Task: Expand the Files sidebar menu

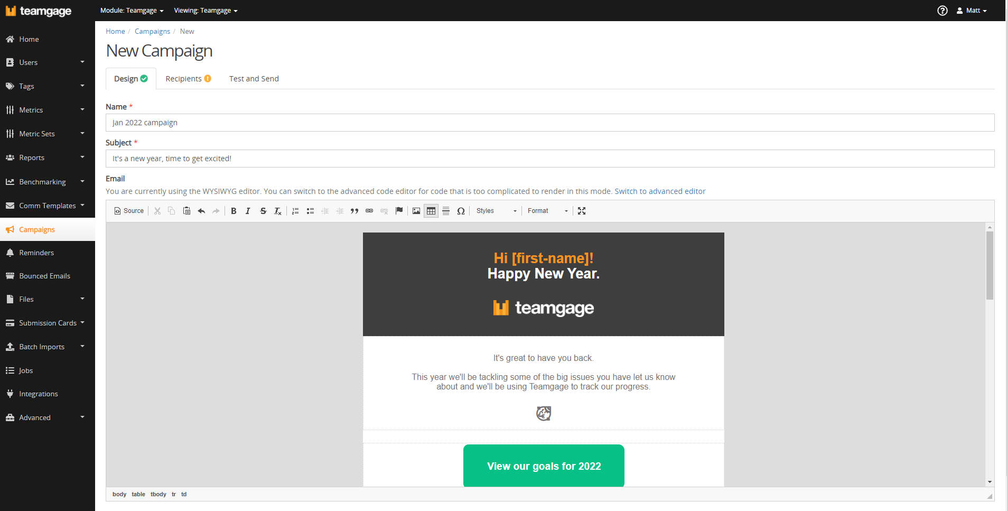Action: point(48,299)
